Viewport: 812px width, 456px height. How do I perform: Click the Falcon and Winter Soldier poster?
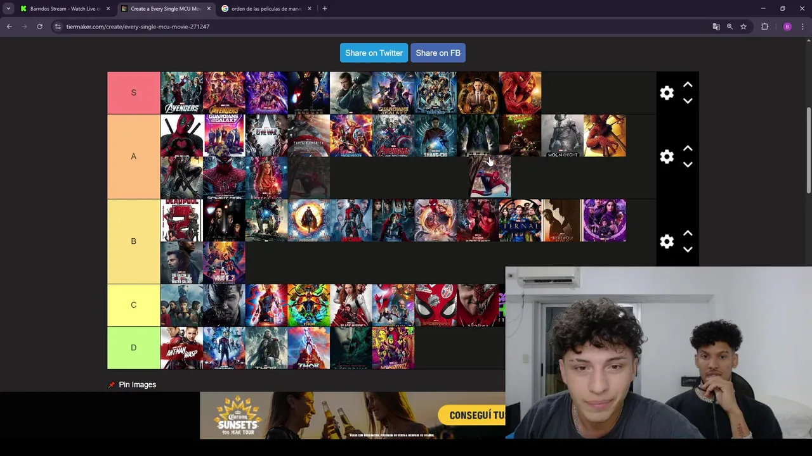coord(181,263)
